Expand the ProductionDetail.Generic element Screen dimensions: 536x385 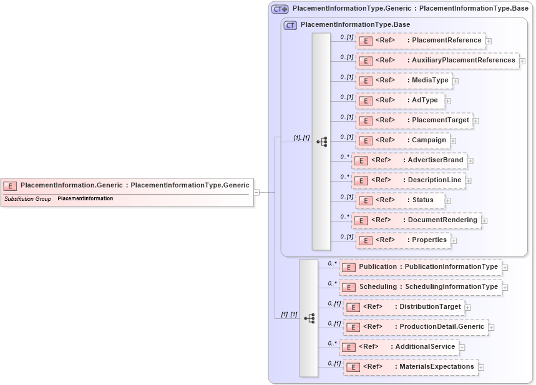(492, 327)
